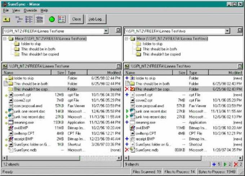This screenshot has height=176, width=245.
Task: Click receipt.BMP icon in left list
Action: [x=11, y=139]
